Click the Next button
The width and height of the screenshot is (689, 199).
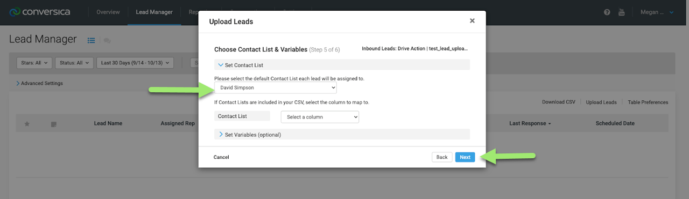point(465,157)
